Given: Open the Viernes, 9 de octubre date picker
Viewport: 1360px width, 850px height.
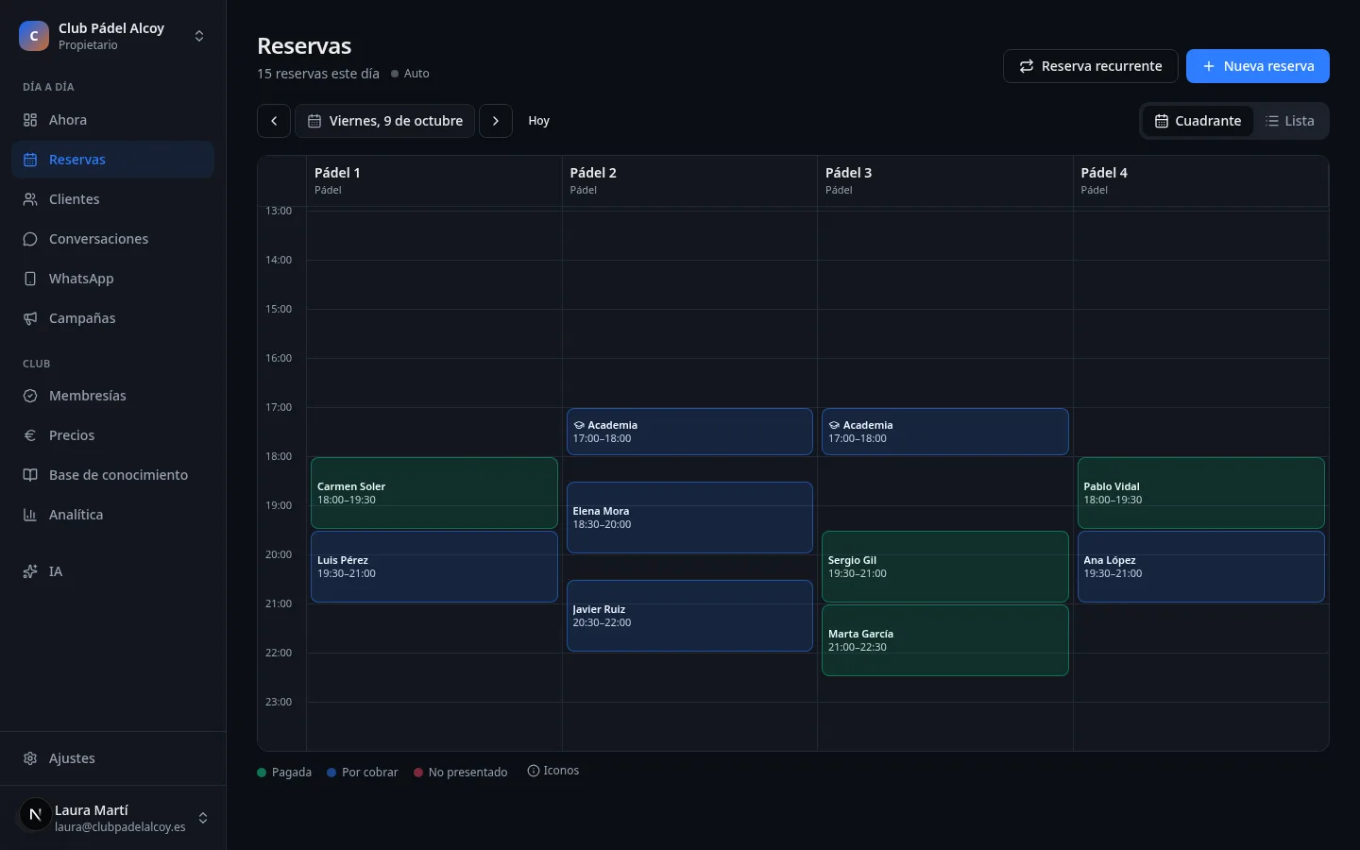Looking at the screenshot, I should 385,121.
